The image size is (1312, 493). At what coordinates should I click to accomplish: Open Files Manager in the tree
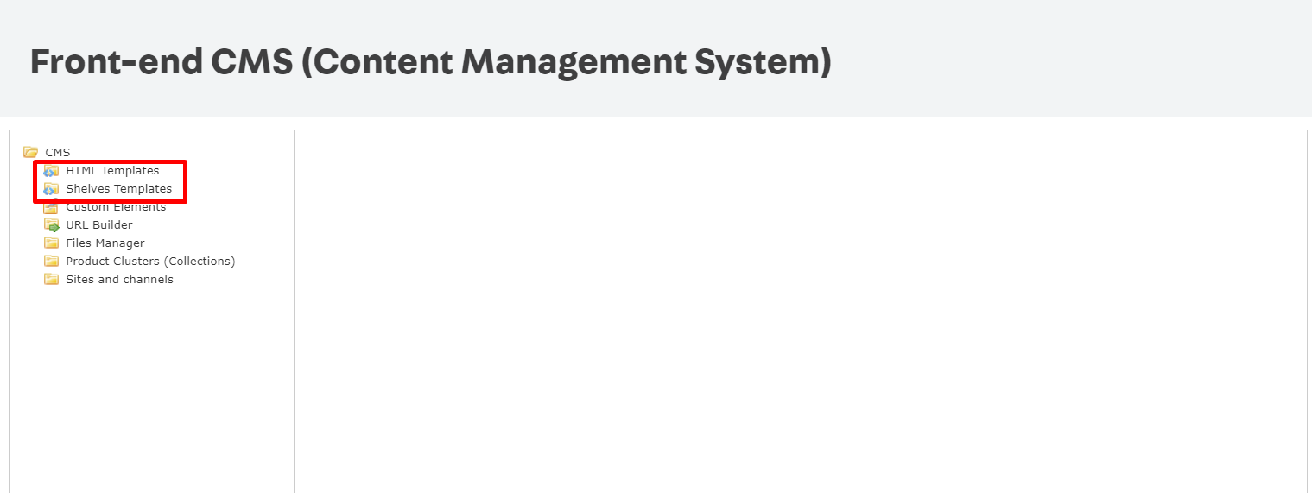click(105, 243)
